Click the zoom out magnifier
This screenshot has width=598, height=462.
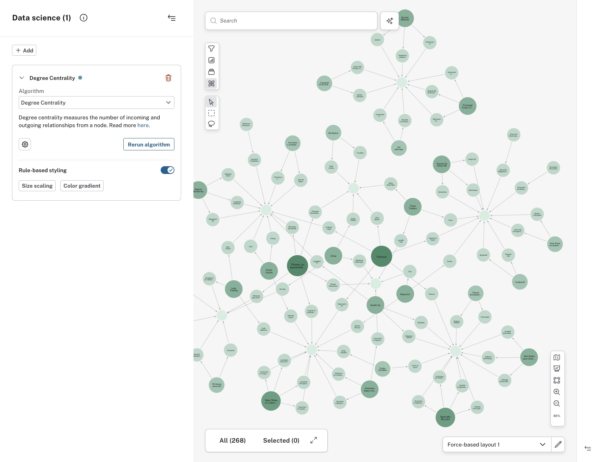(x=557, y=404)
